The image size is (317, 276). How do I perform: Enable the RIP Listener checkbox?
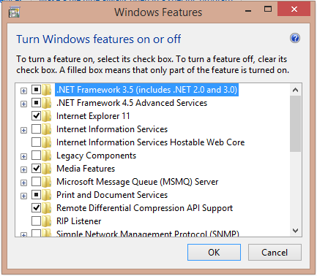[x=36, y=221]
